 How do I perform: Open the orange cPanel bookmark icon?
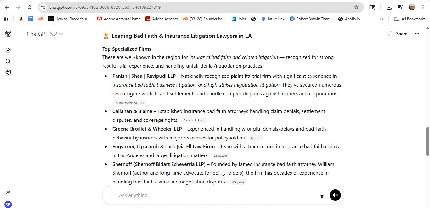pos(41,19)
